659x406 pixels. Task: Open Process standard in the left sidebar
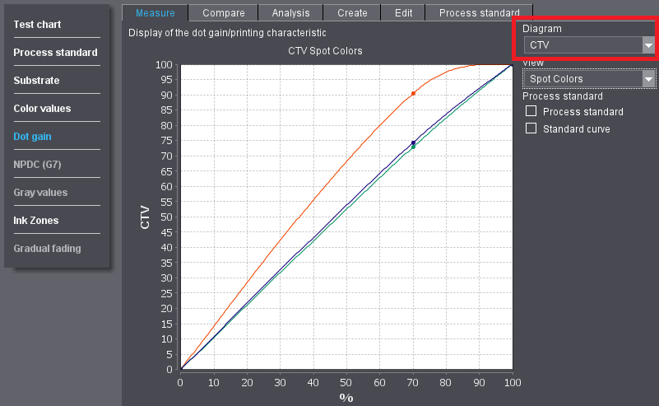pos(55,53)
